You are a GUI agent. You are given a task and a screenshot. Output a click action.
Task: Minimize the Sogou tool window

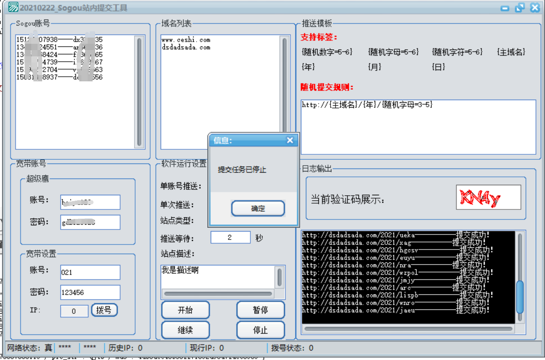[505, 8]
